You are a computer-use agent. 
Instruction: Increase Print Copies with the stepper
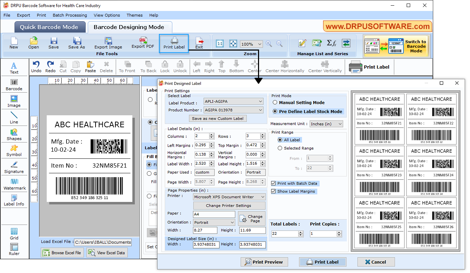[x=339, y=232]
